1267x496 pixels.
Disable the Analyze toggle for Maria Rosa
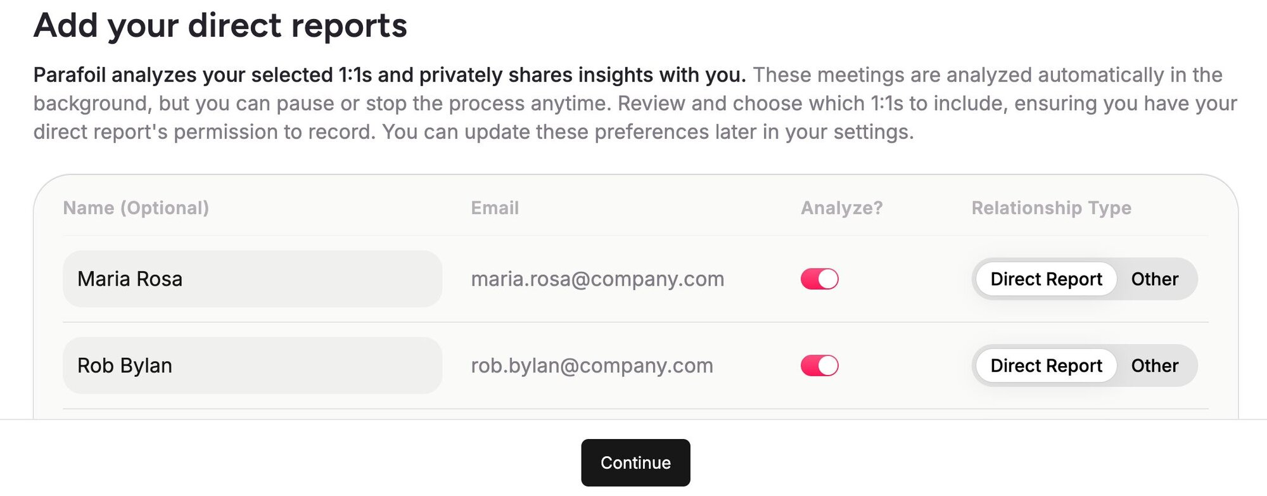pos(819,279)
